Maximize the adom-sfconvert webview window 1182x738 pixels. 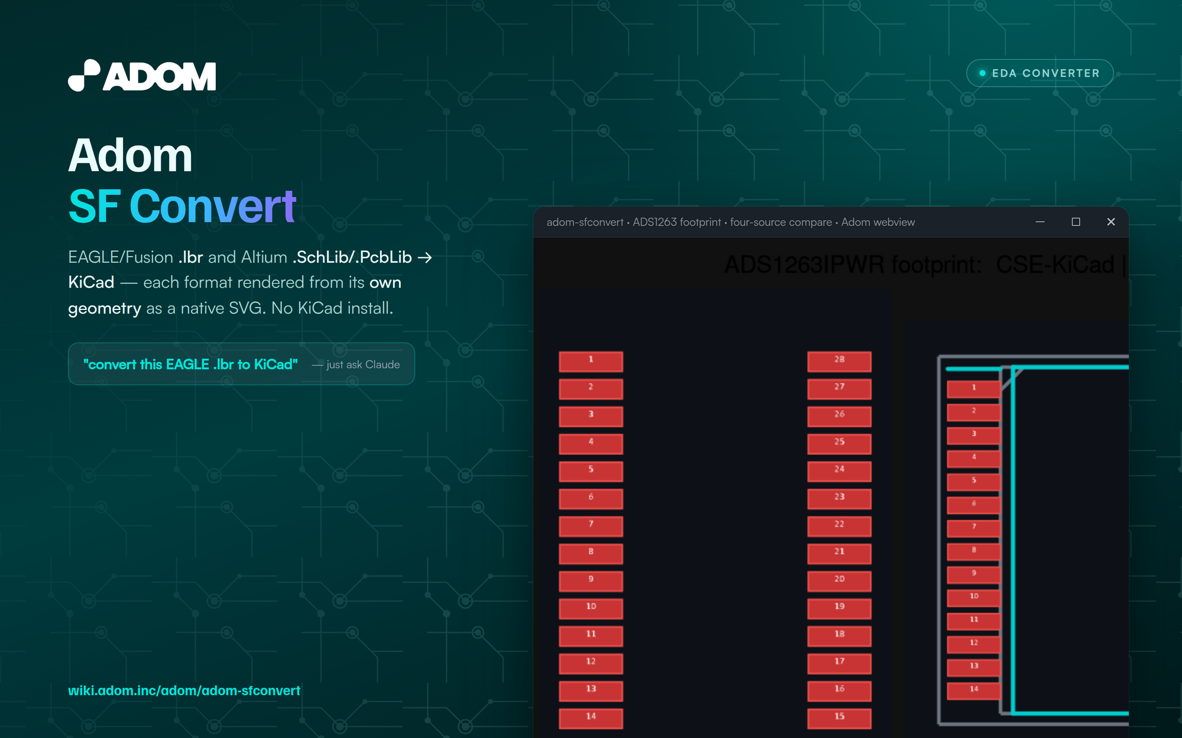[1076, 222]
